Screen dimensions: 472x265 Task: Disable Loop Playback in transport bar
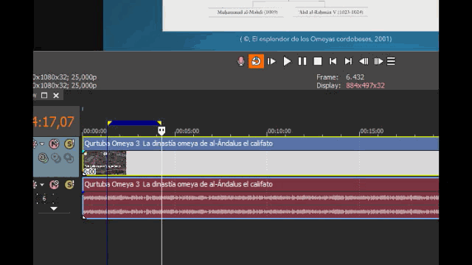[x=256, y=61]
